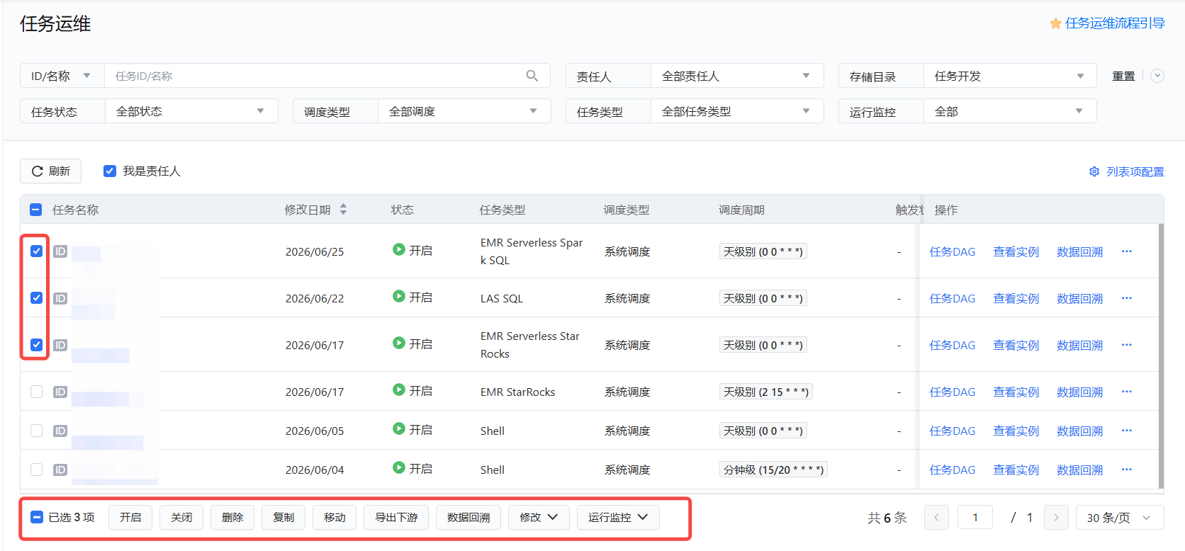Open the ID/名称 search type selector
This screenshot has width=1185, height=551.
tap(62, 76)
